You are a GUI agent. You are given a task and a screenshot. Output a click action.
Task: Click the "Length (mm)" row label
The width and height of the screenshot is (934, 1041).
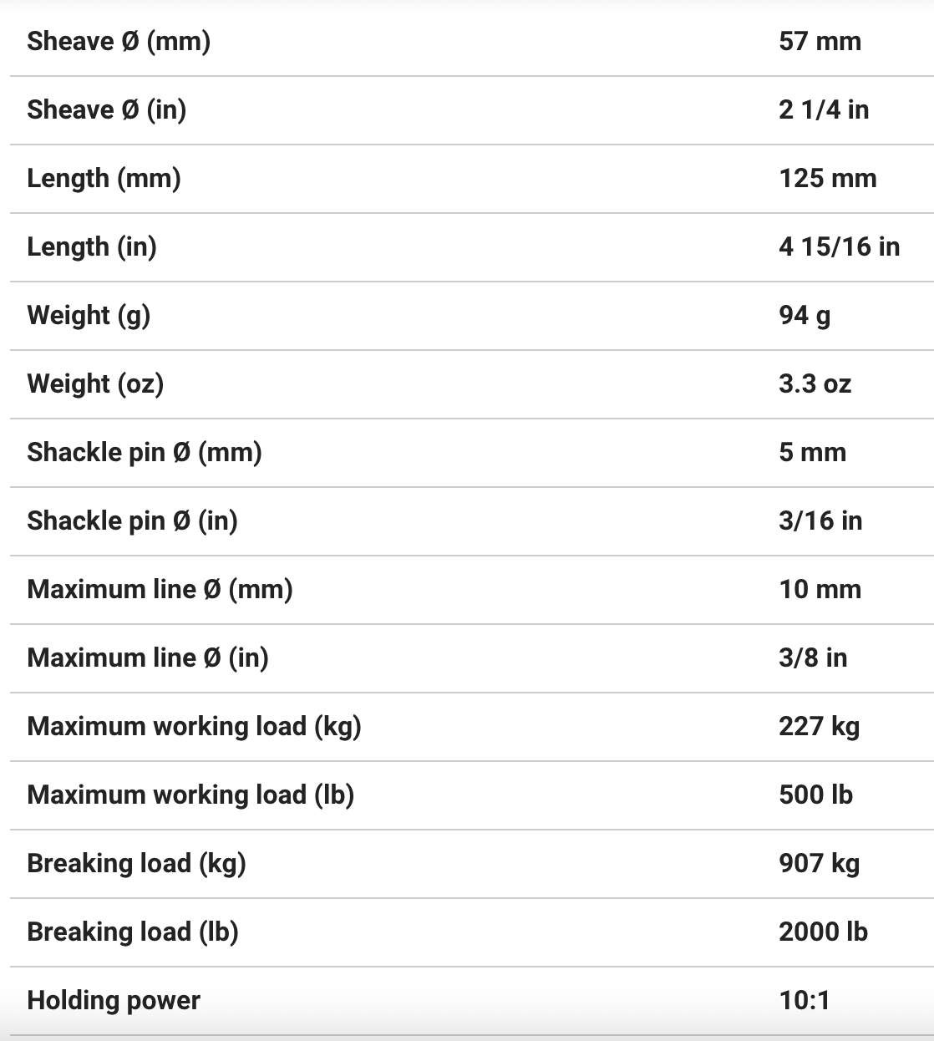pos(104,178)
